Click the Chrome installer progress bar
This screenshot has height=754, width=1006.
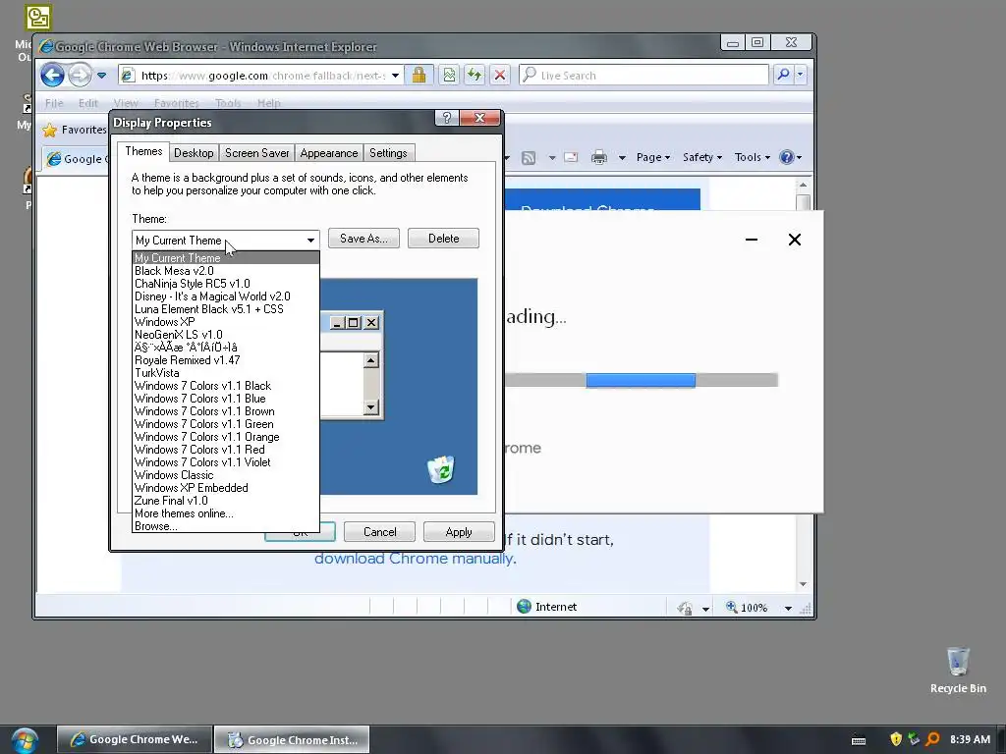point(642,380)
